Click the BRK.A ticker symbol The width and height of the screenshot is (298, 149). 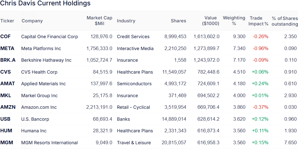click(8, 60)
